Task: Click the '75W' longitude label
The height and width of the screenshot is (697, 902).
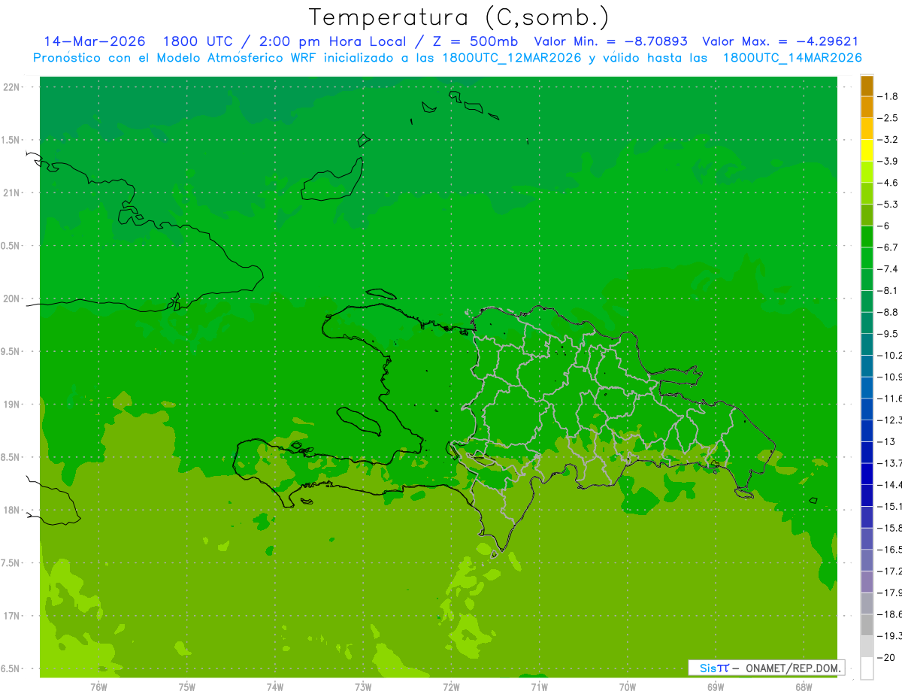Action: tap(187, 687)
